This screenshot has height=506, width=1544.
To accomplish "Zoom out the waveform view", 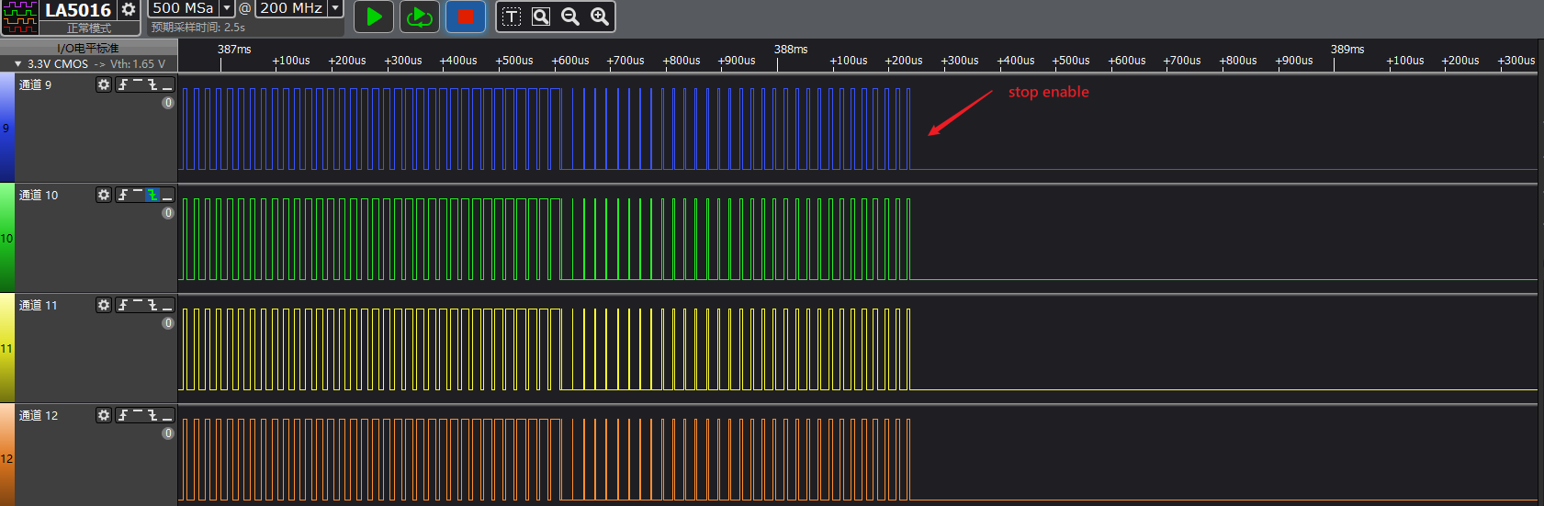I will pos(570,17).
